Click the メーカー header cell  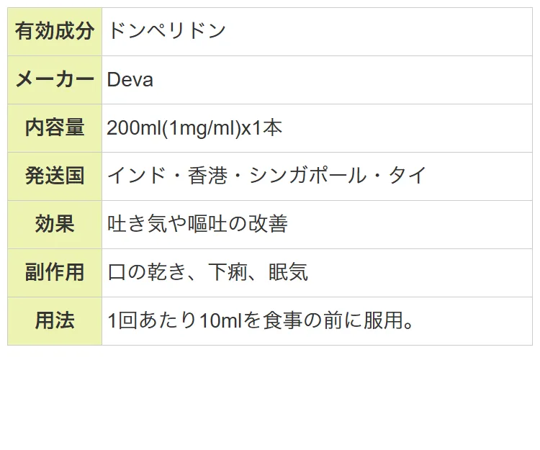point(55,80)
